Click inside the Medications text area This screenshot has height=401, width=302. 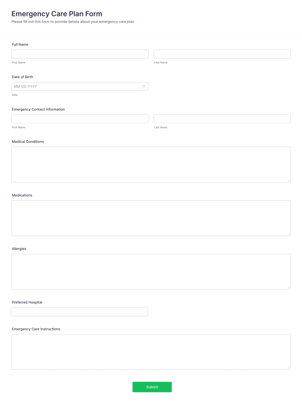pos(151,218)
